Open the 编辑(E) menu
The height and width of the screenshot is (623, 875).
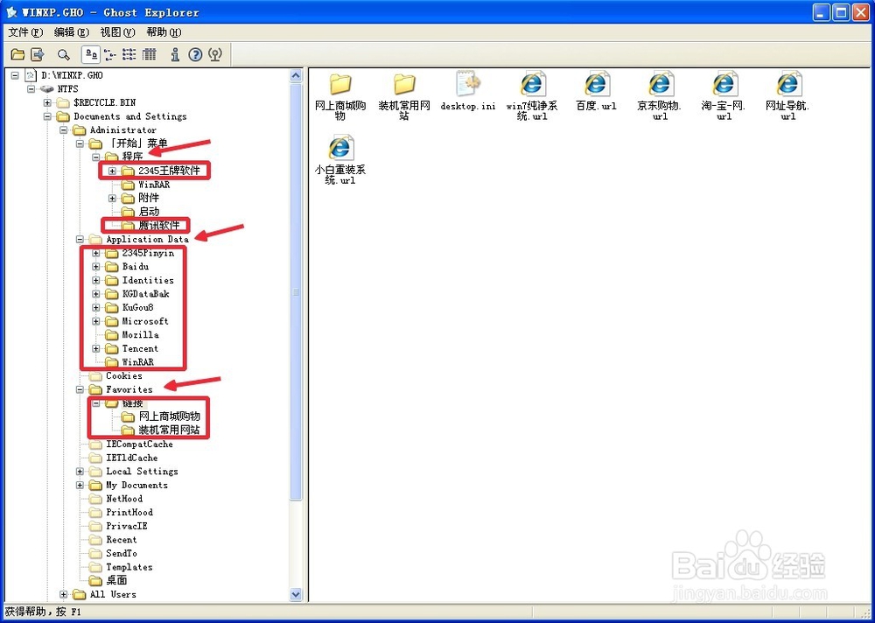coord(72,31)
